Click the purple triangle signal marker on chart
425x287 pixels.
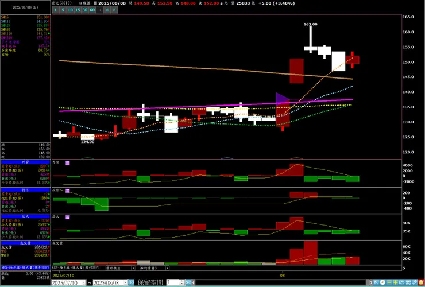pos(283,98)
